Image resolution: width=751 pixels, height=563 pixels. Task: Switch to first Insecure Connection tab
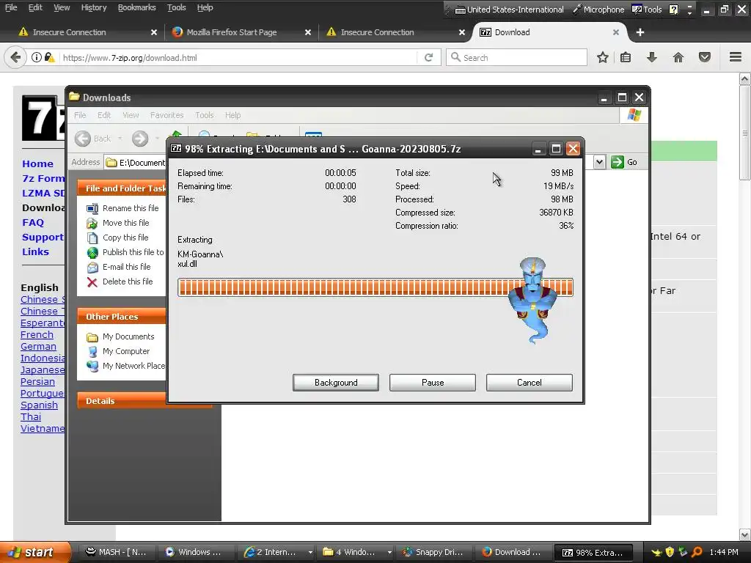70,32
